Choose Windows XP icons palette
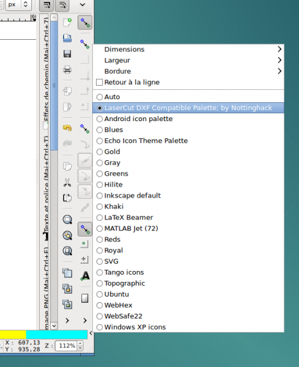 coord(188,327)
